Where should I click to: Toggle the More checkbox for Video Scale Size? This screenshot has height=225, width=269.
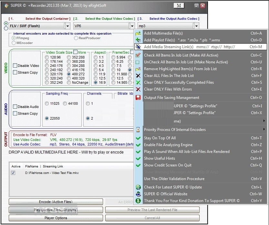[75, 52]
